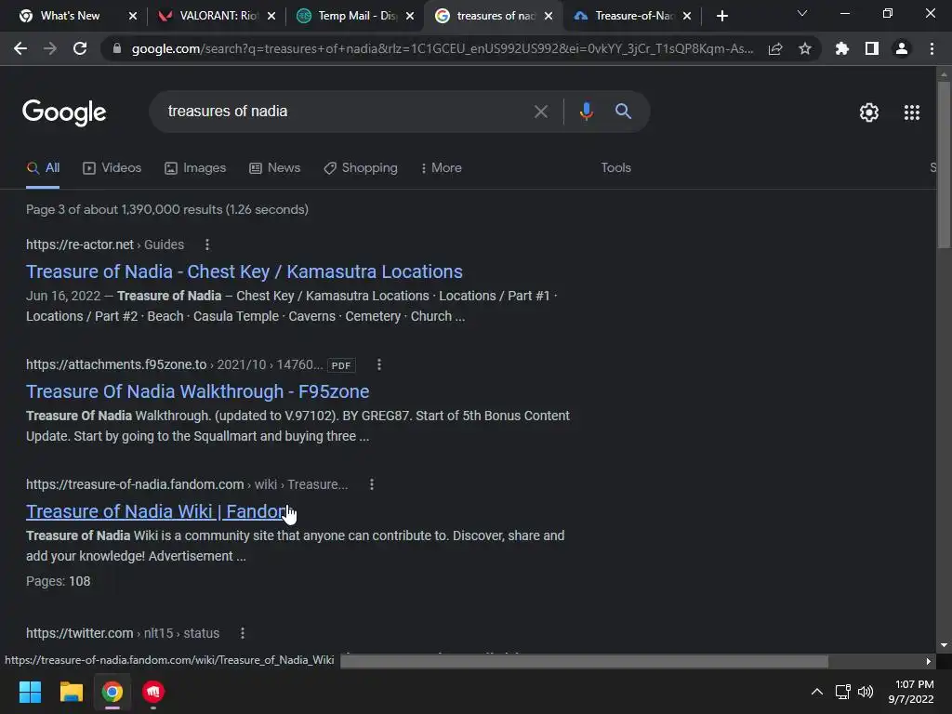Open options for re-actor.net result
952x714 pixels.
coord(207,245)
